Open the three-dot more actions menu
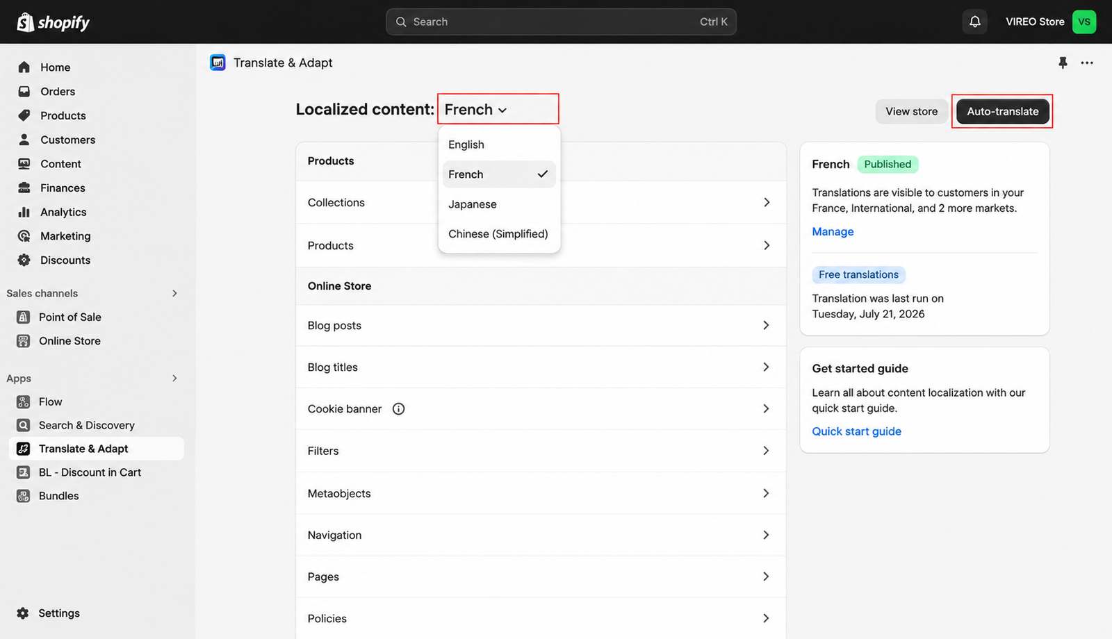 pos(1087,63)
